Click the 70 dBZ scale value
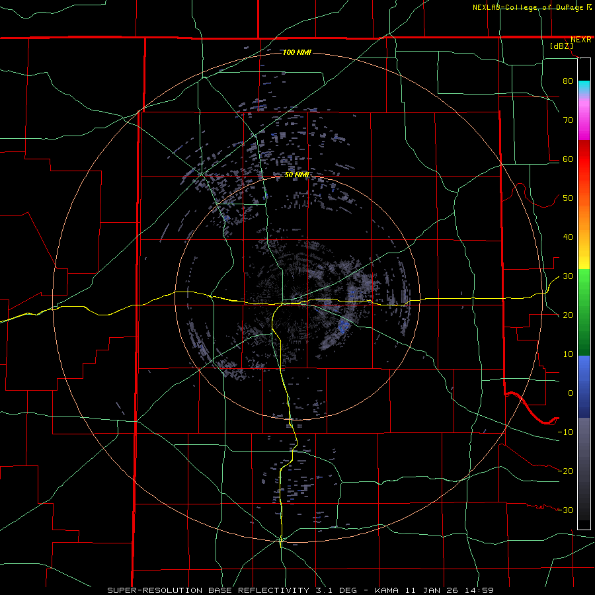Image resolution: width=595 pixels, height=595 pixels. [x=568, y=120]
